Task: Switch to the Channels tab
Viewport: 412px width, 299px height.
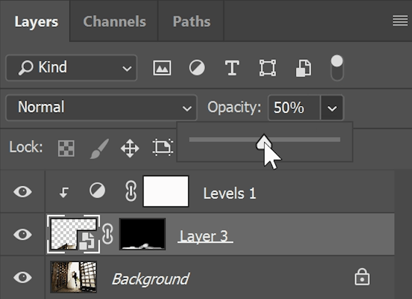Action: 114,22
